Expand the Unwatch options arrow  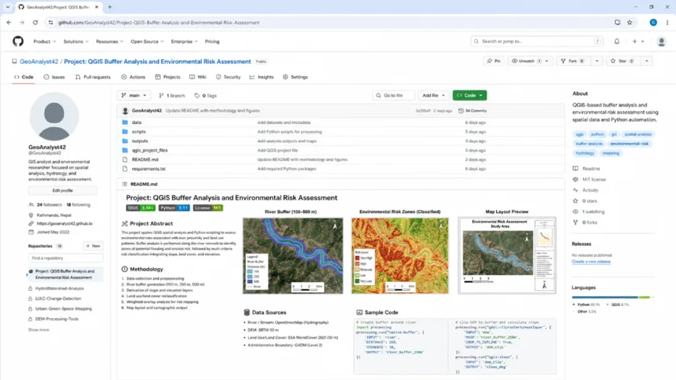pyautogui.click(x=547, y=61)
